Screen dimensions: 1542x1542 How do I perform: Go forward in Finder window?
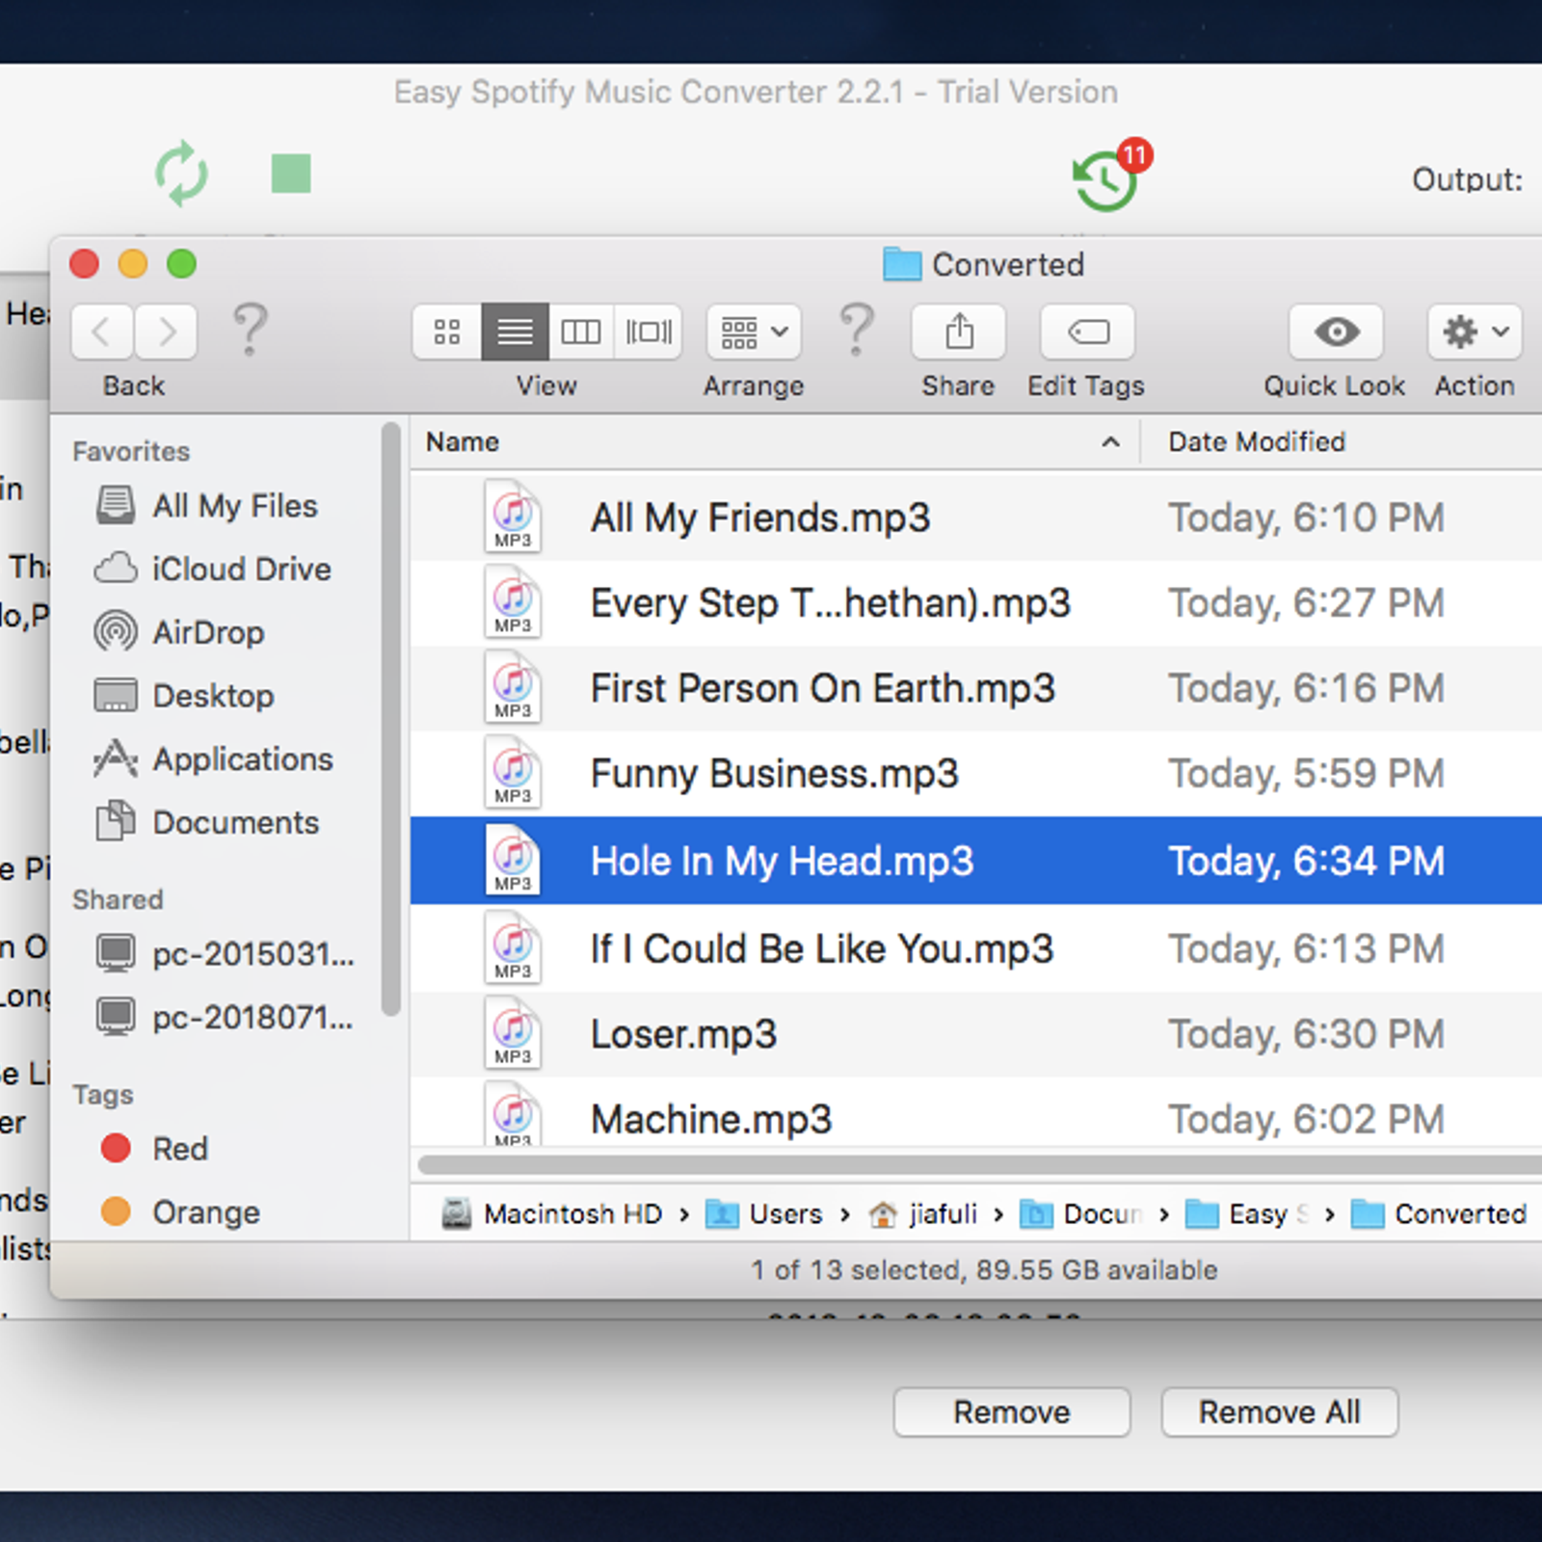pyautogui.click(x=166, y=332)
